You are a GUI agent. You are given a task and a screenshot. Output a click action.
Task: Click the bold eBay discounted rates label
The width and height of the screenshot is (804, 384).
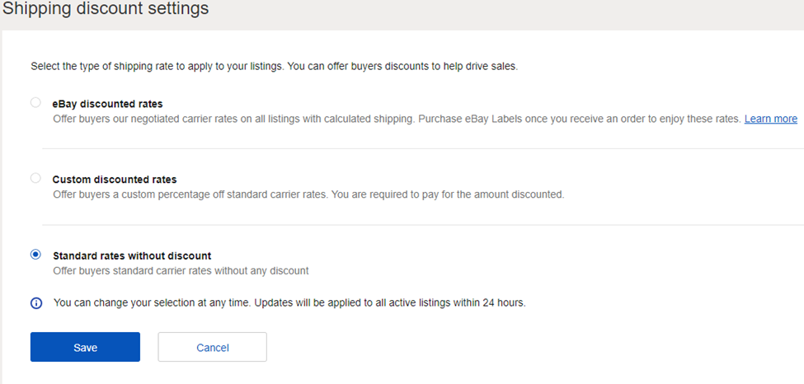pyautogui.click(x=107, y=104)
